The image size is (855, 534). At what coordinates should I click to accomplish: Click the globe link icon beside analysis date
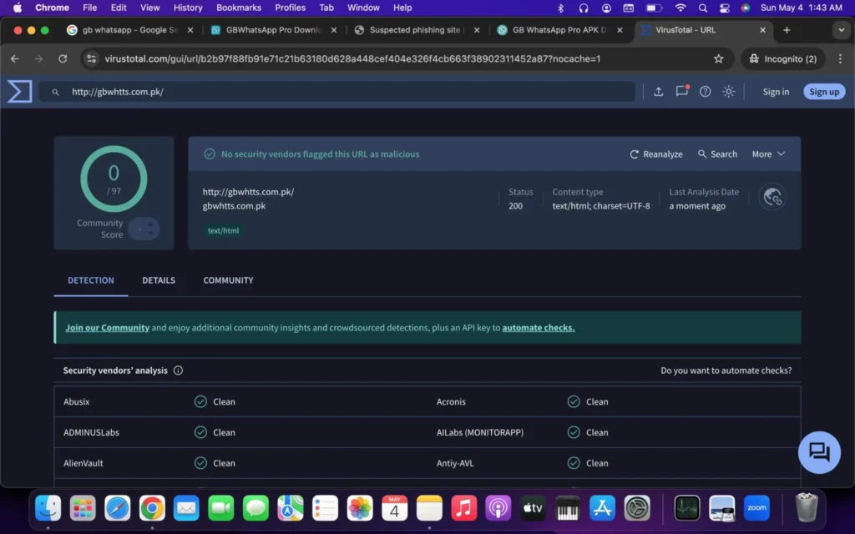(x=772, y=197)
